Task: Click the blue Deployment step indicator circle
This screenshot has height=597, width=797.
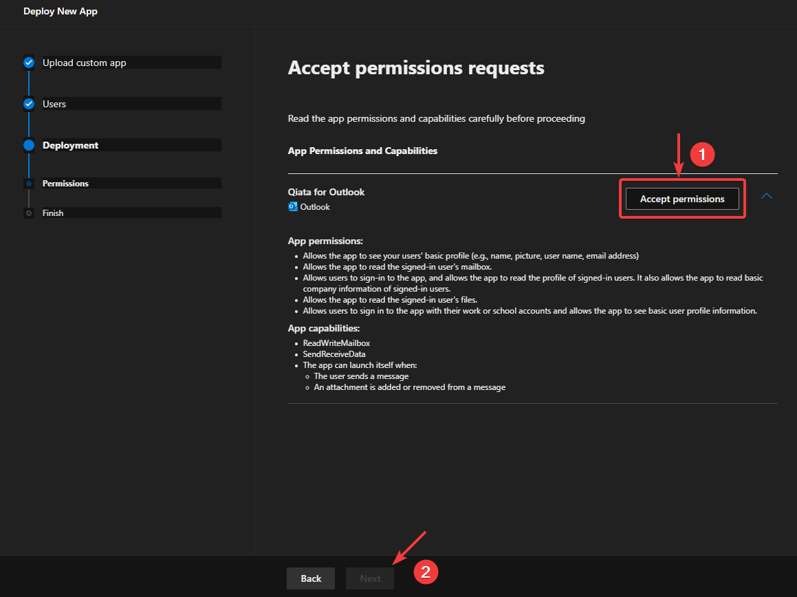Action: (28, 145)
